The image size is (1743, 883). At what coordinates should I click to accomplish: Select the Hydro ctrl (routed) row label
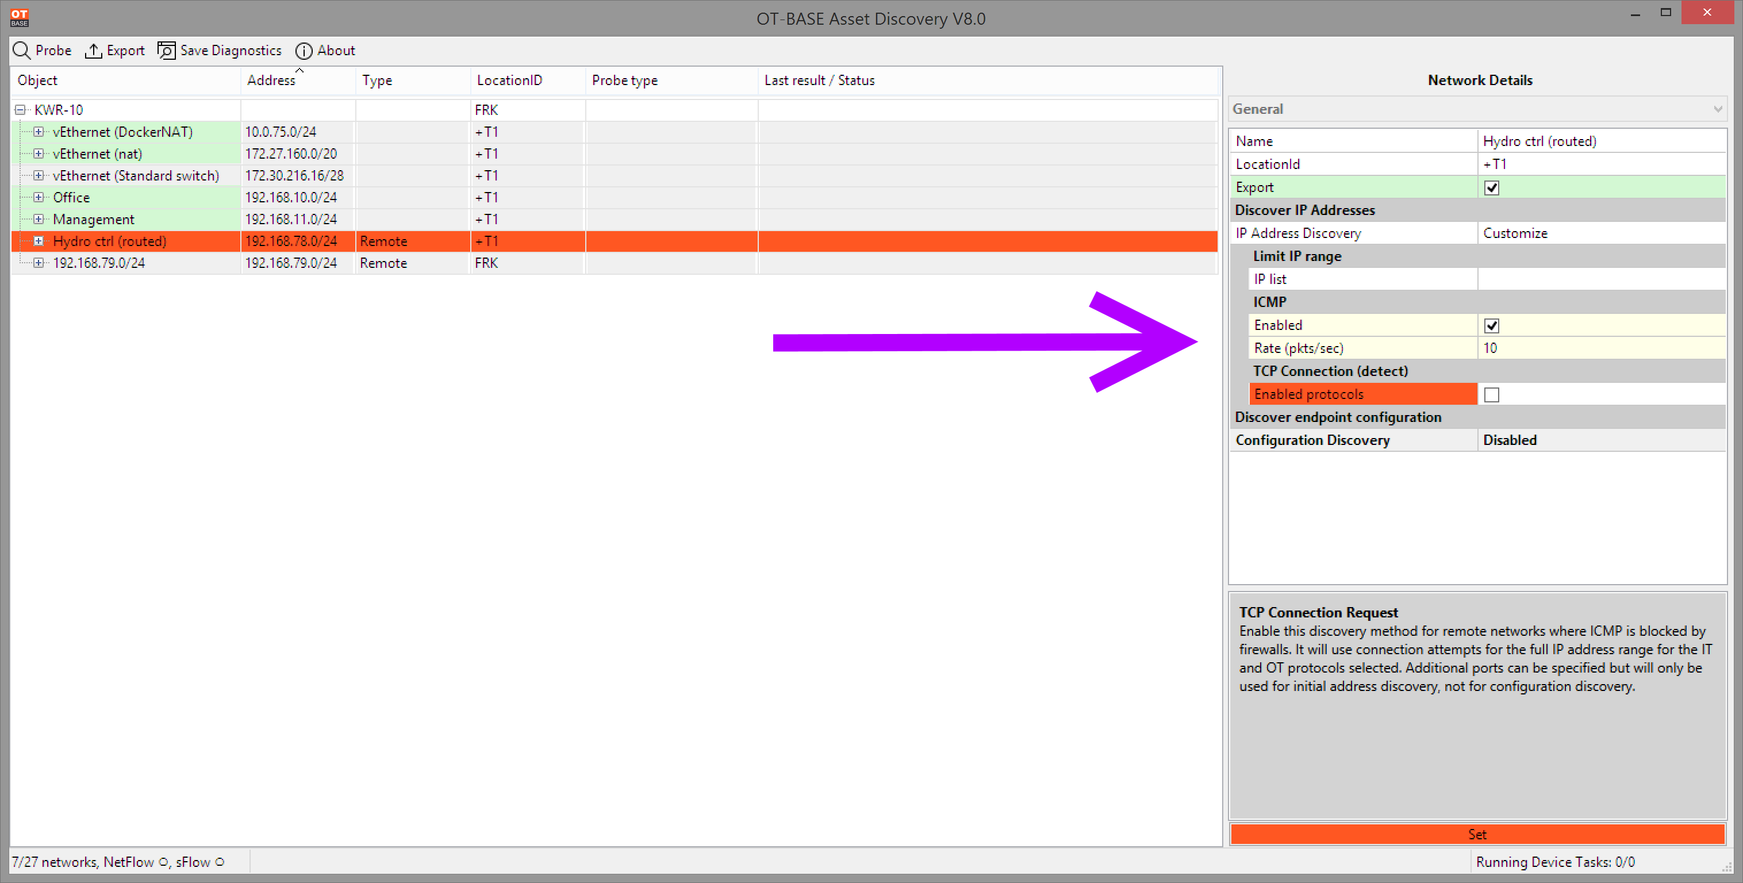(x=110, y=241)
